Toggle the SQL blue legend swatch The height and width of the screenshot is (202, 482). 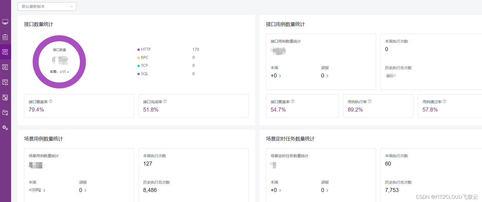pyautogui.click(x=139, y=74)
